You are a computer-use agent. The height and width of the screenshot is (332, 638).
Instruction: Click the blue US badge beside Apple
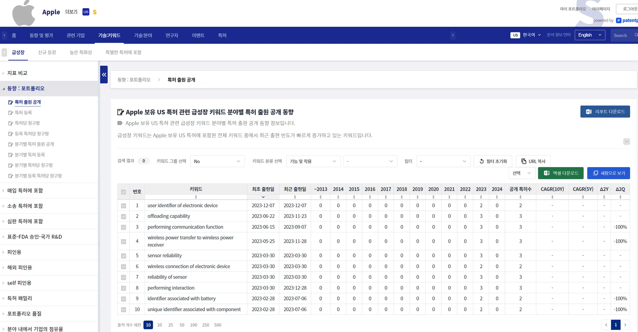coord(86,12)
